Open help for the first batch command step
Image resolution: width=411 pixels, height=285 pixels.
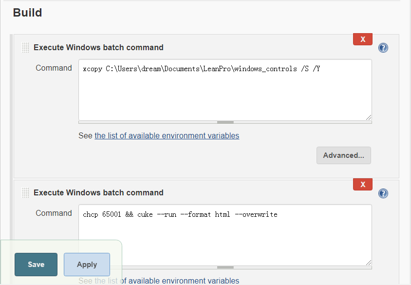coord(383,48)
